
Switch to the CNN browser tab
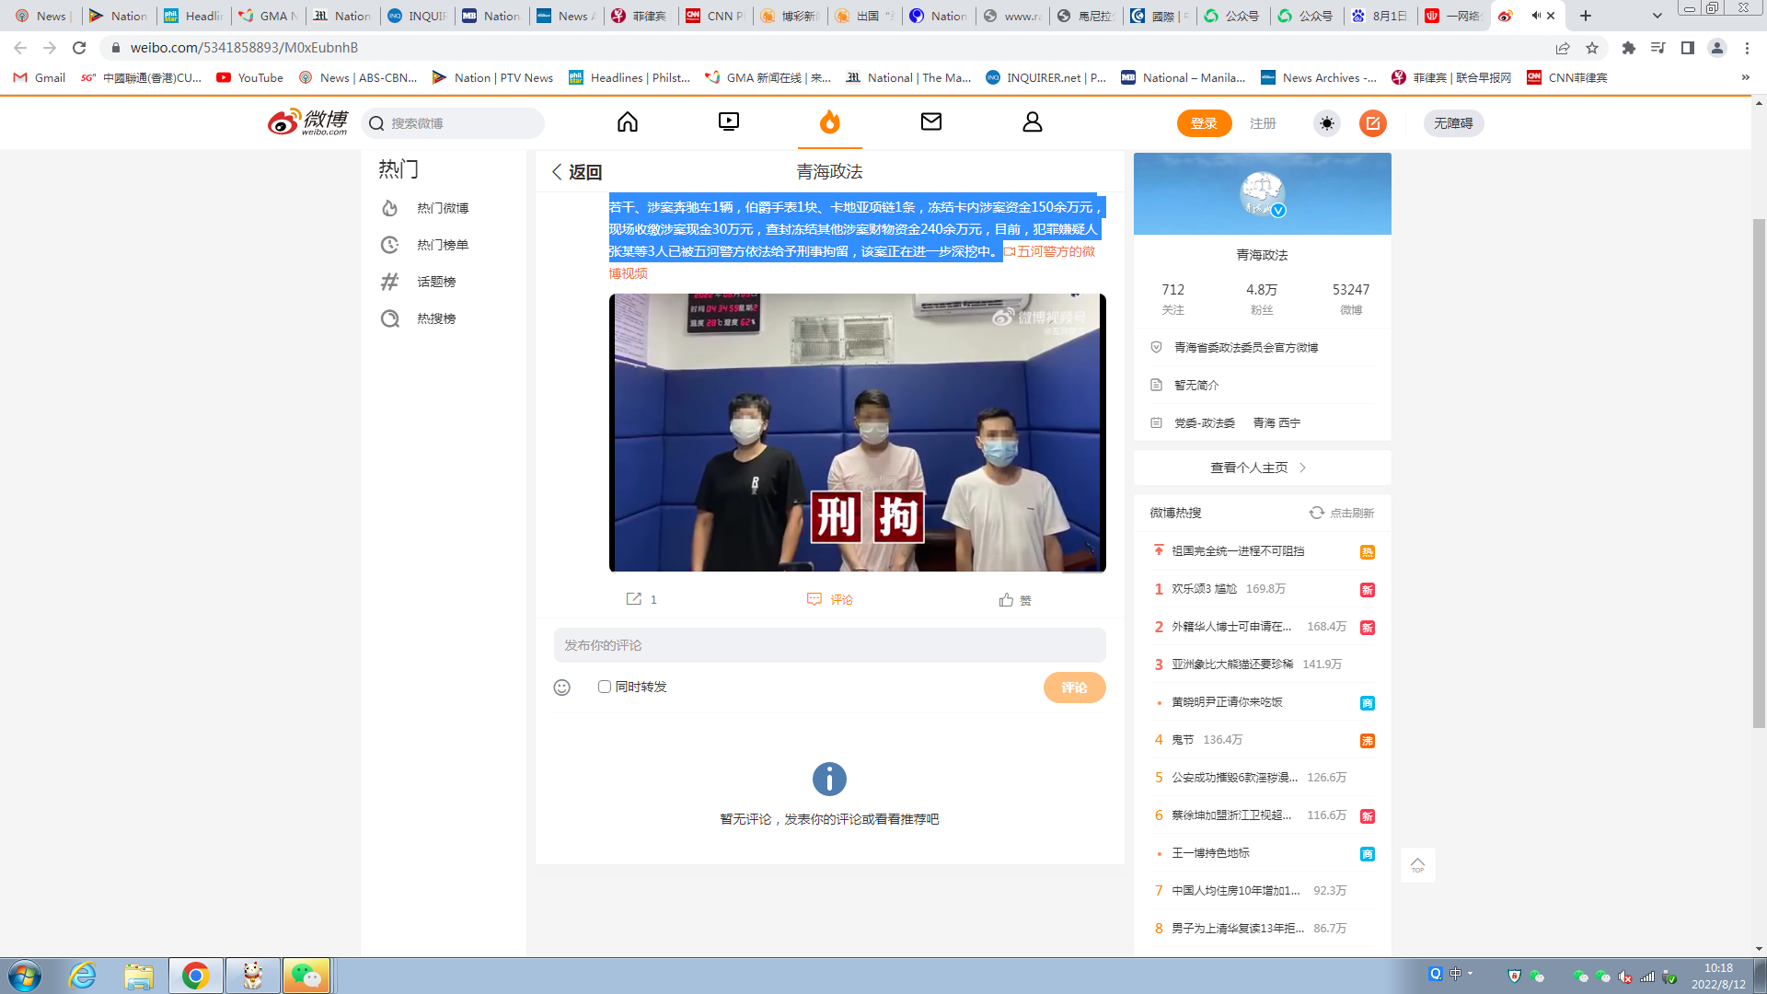click(715, 16)
